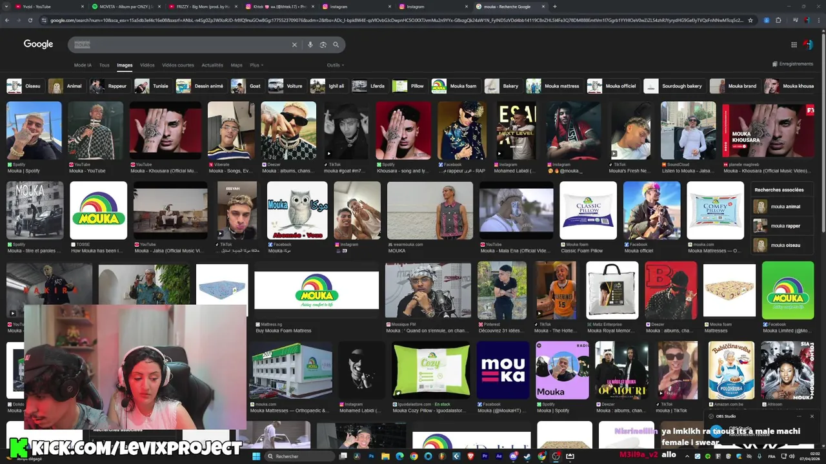Expand the Plus menu
Viewport: 826px width, 464px height.
256,65
